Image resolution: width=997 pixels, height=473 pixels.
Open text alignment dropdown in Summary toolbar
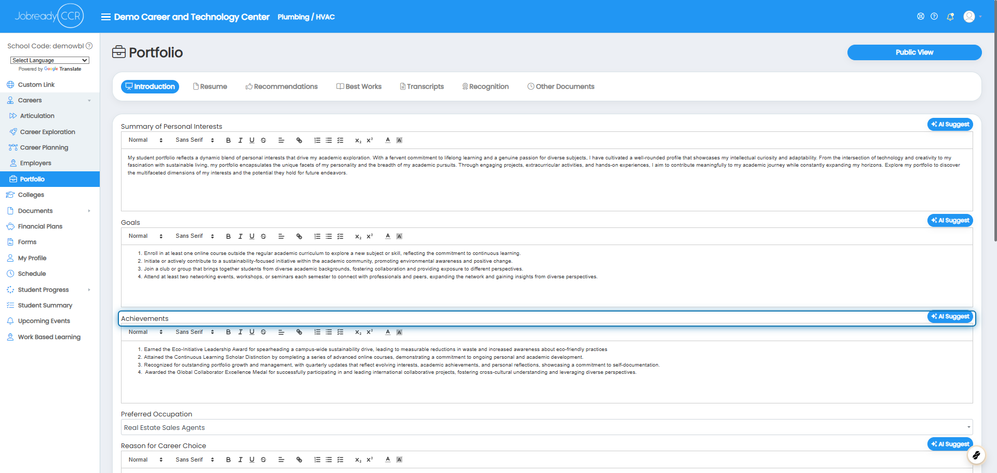coord(281,140)
